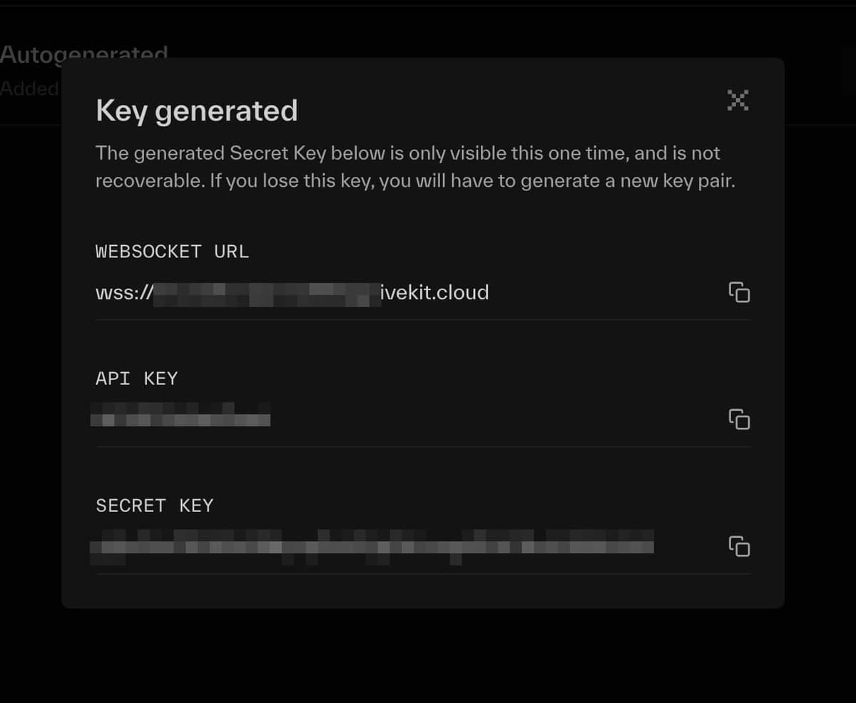Click the "Key generated" dialog title
Viewport: 856px width, 703px height.
point(197,111)
